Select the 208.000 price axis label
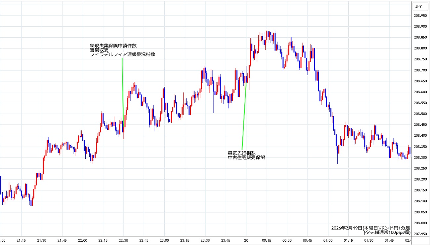This screenshot has width=430, height=246. 420,223
